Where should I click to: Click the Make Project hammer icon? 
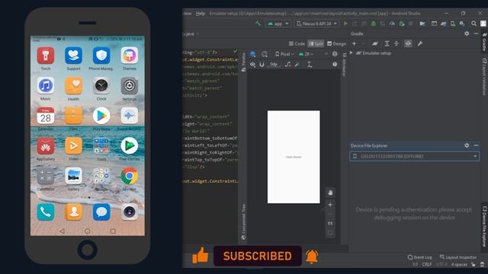coord(258,24)
